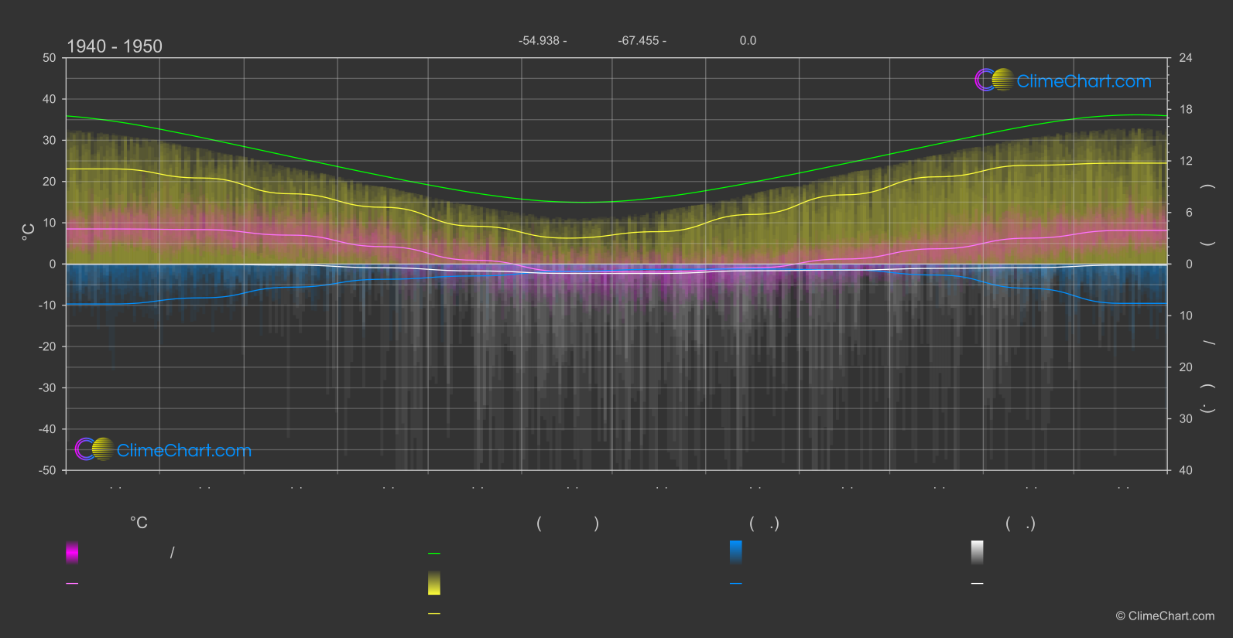This screenshot has width=1233, height=638.
Task: Click the elevation value "0.0"
Action: pyautogui.click(x=748, y=40)
